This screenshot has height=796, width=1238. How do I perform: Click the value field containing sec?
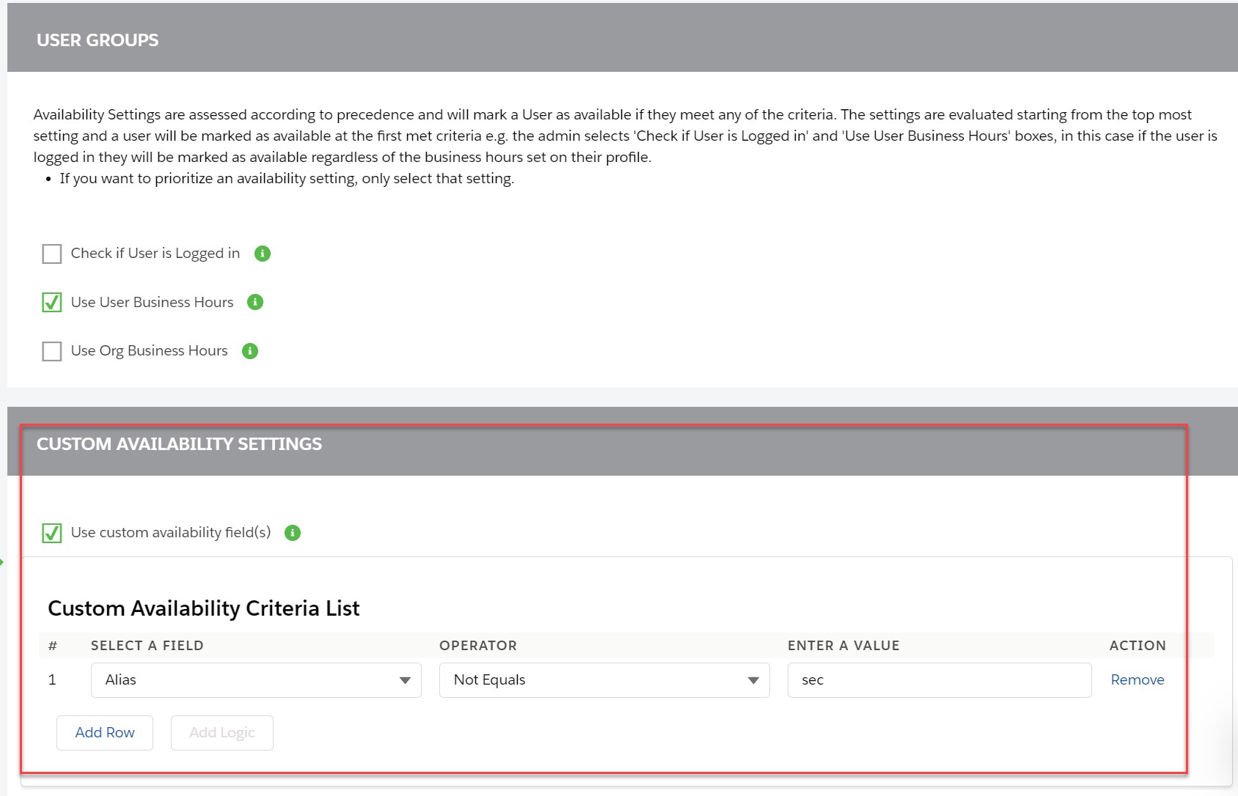939,680
